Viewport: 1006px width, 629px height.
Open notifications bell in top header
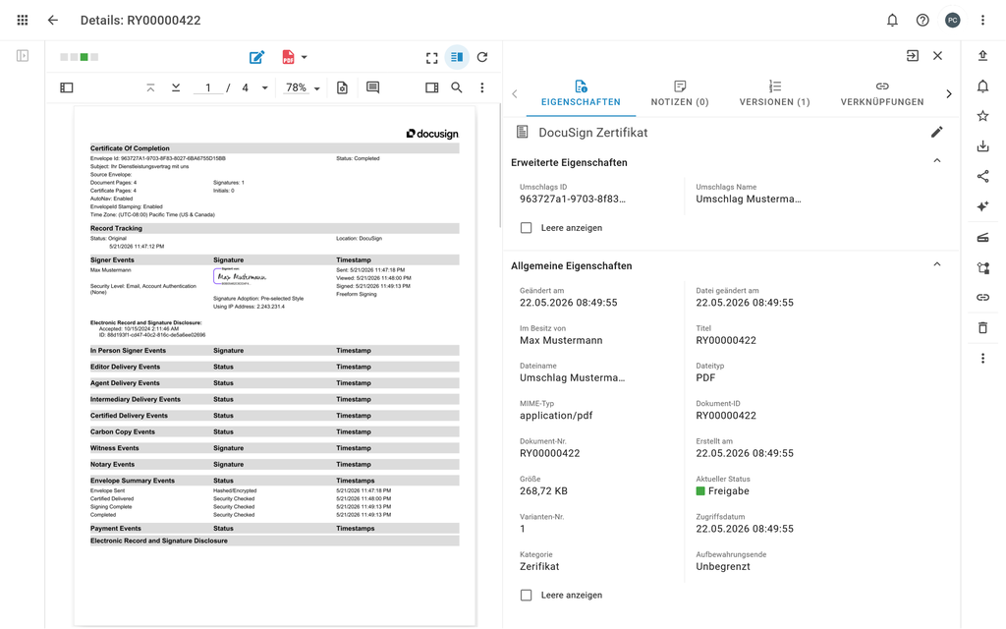pyautogui.click(x=892, y=20)
